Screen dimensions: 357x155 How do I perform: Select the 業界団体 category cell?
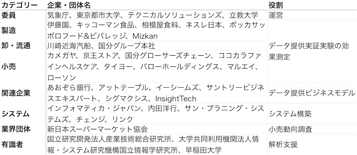16,129
